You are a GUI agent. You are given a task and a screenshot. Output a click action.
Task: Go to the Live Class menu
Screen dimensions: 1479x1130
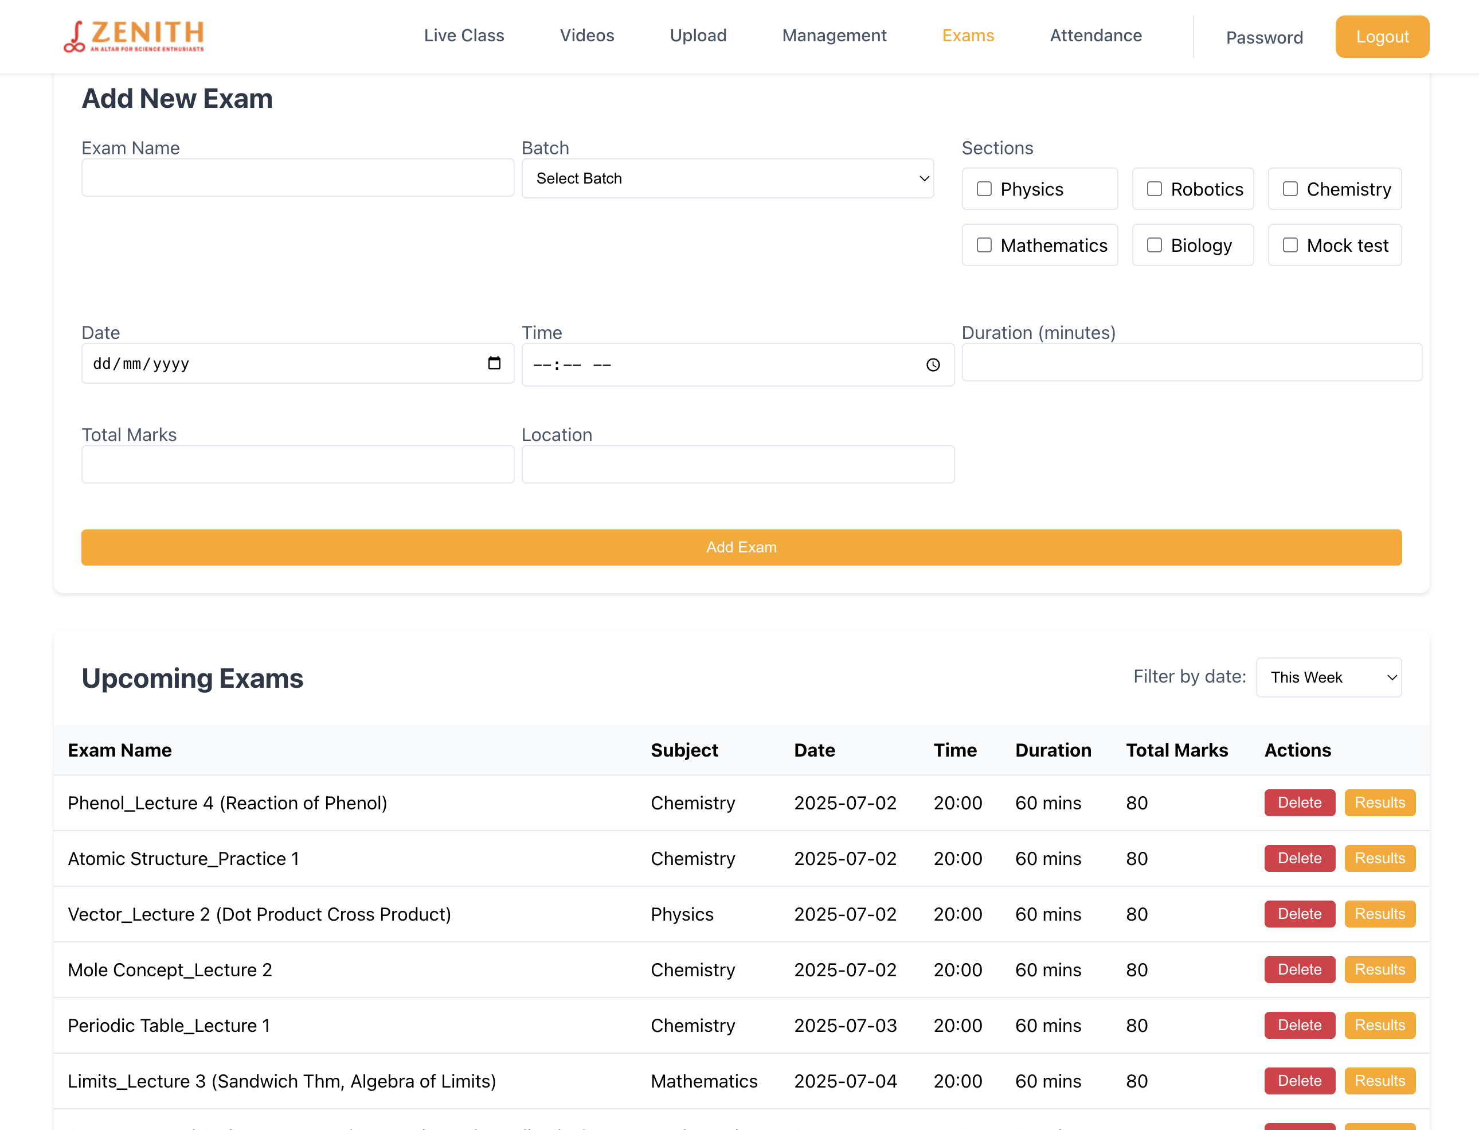pyautogui.click(x=464, y=36)
